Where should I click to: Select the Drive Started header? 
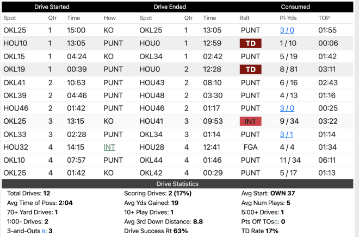pos(52,7)
